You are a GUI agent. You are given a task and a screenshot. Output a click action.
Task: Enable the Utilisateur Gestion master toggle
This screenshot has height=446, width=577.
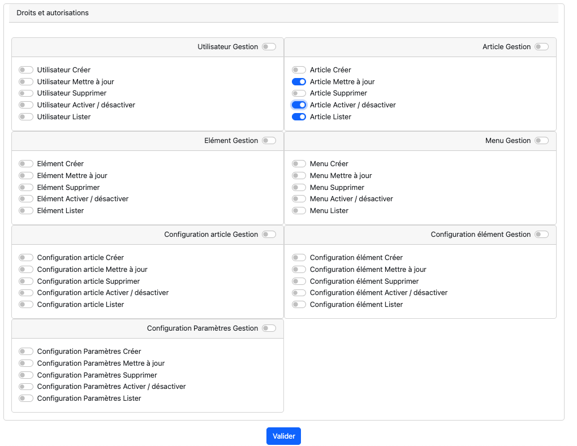[x=269, y=47]
